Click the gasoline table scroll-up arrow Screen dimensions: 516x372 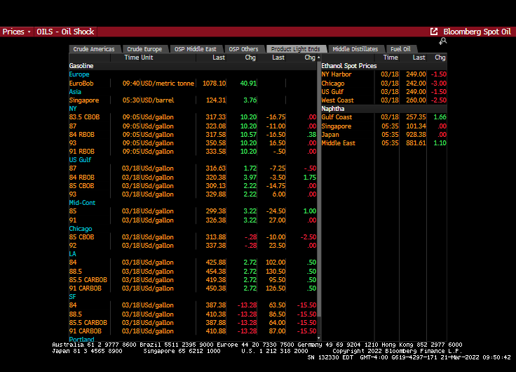(318, 58)
